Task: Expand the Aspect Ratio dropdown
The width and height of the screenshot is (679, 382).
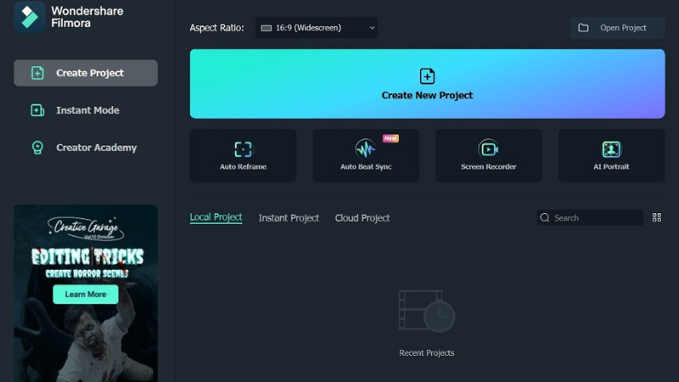Action: click(x=317, y=28)
